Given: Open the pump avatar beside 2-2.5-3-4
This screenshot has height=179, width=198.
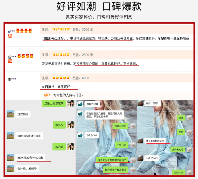Looking at the screenshot, I should tap(80, 135).
